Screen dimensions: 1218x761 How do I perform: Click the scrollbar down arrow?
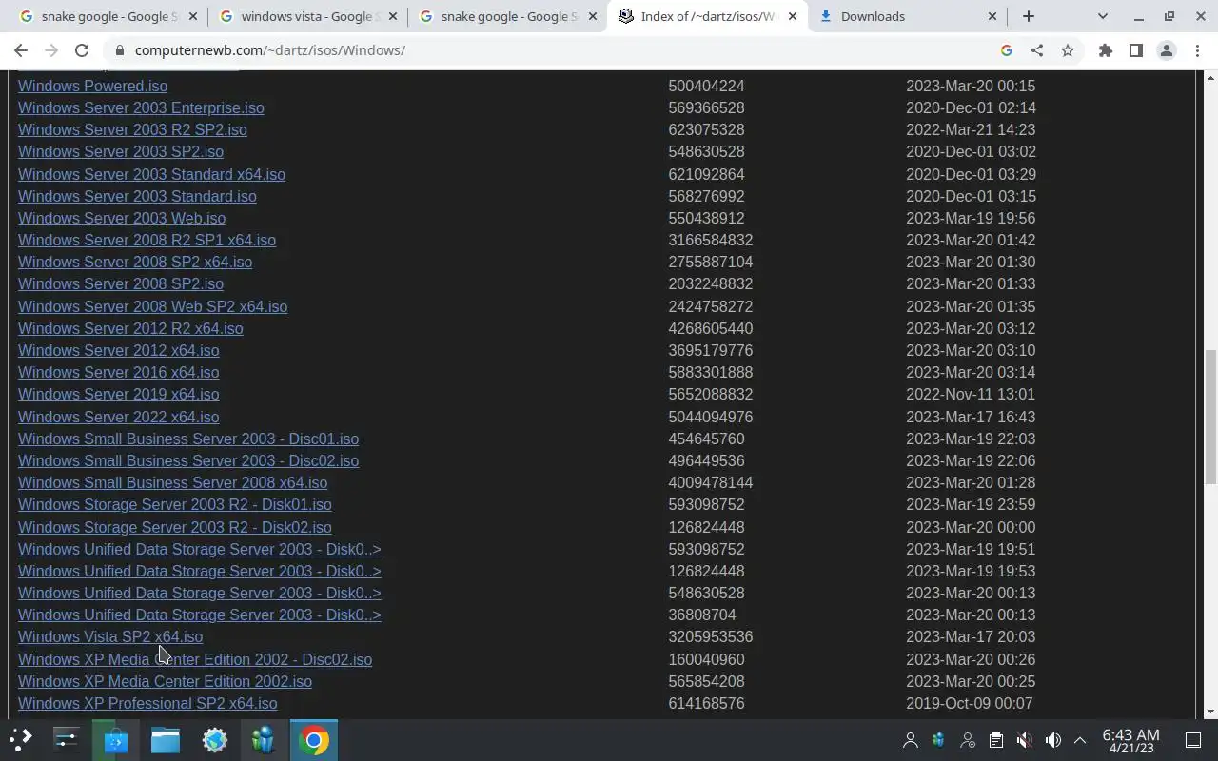(1210, 712)
